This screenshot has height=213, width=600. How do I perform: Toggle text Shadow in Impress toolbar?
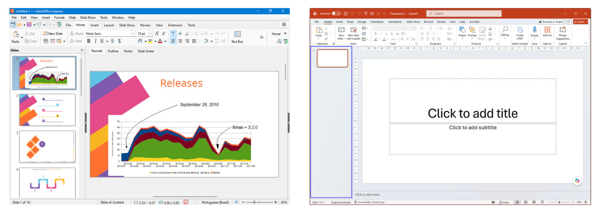pyautogui.click(x=119, y=41)
